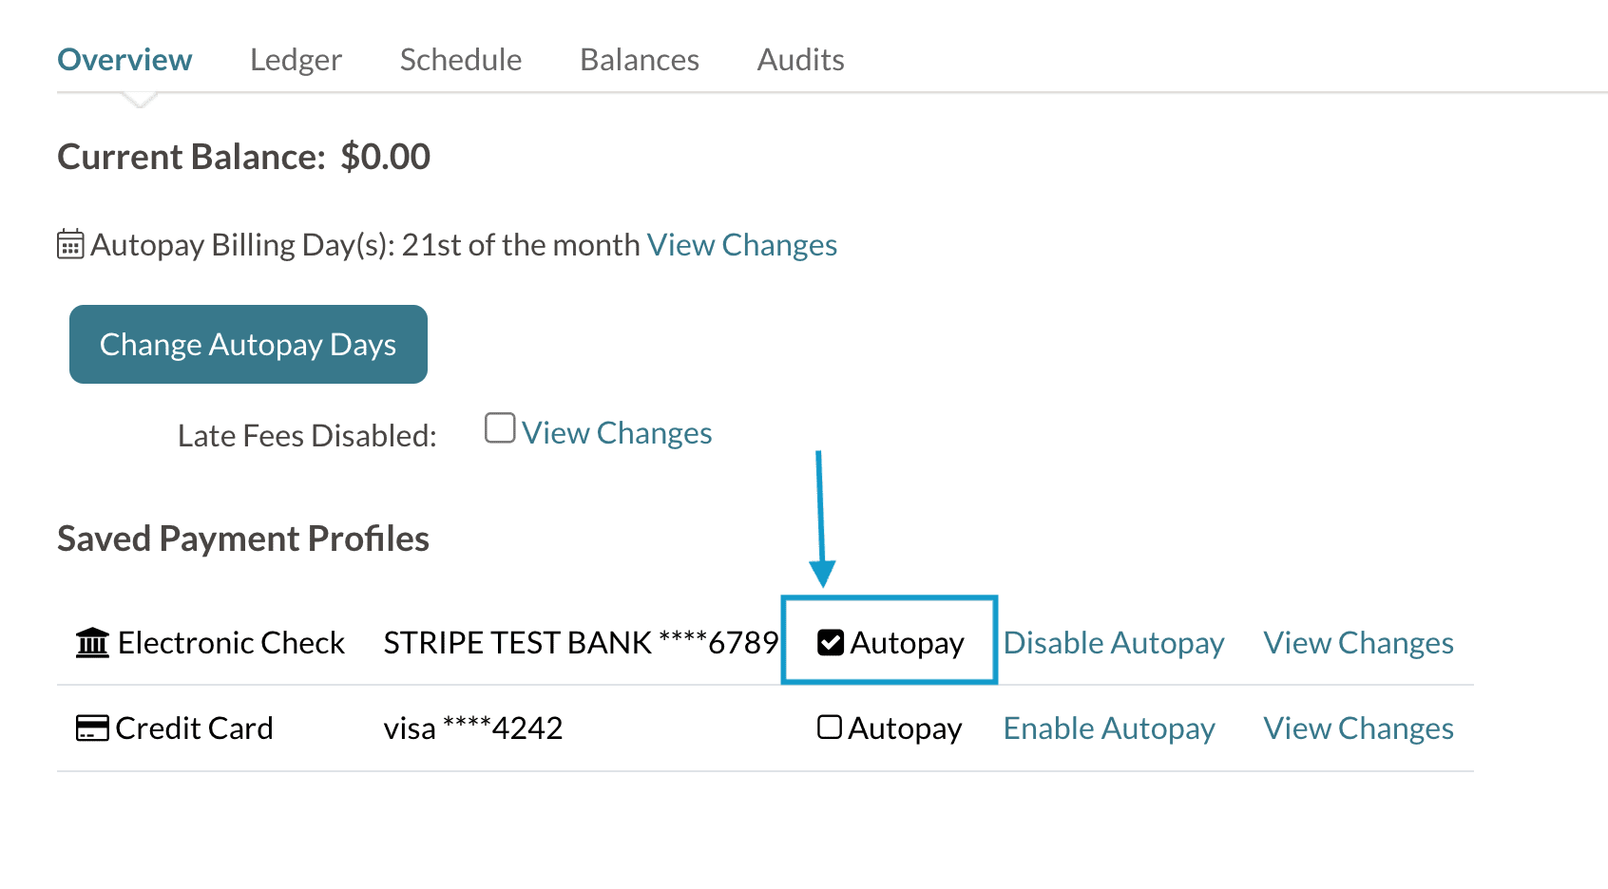Open the Audits tab

(800, 59)
